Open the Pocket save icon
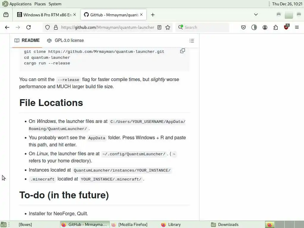This screenshot has height=228, width=304. click(x=243, y=27)
